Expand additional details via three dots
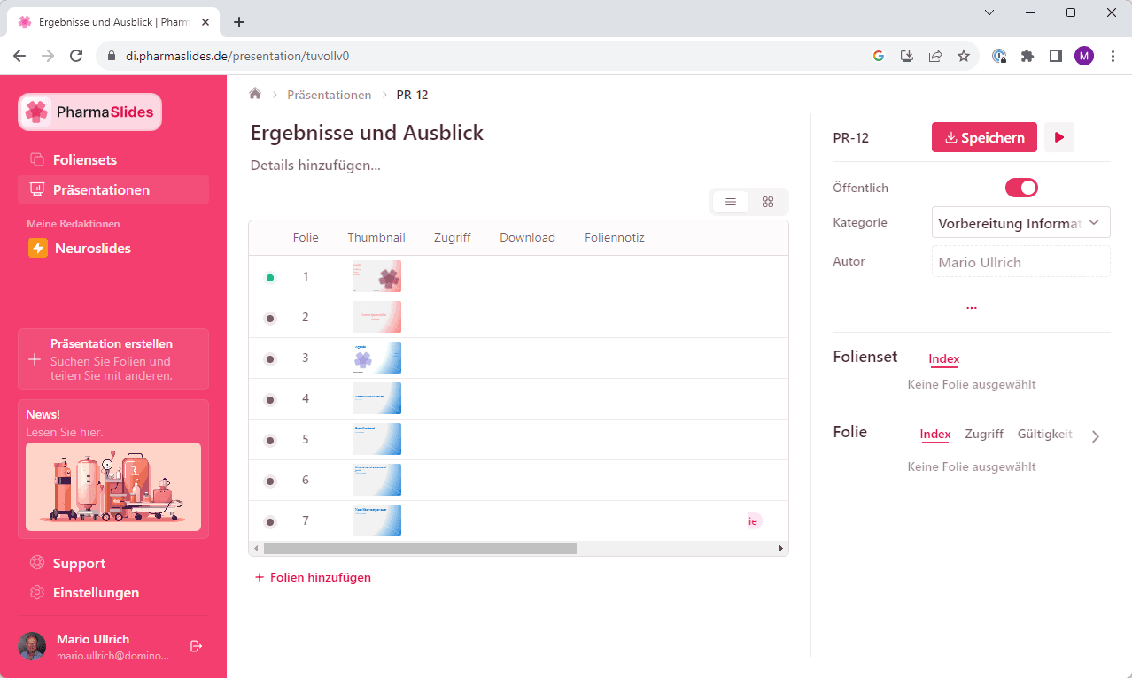The width and height of the screenshot is (1132, 678). pos(971,307)
